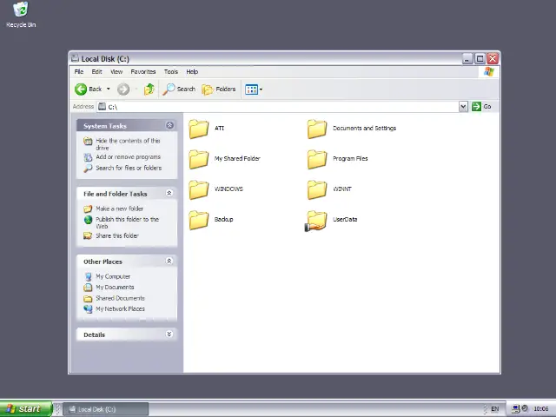Click the green Go button
Image resolution: width=556 pixels, height=417 pixels.
click(481, 106)
